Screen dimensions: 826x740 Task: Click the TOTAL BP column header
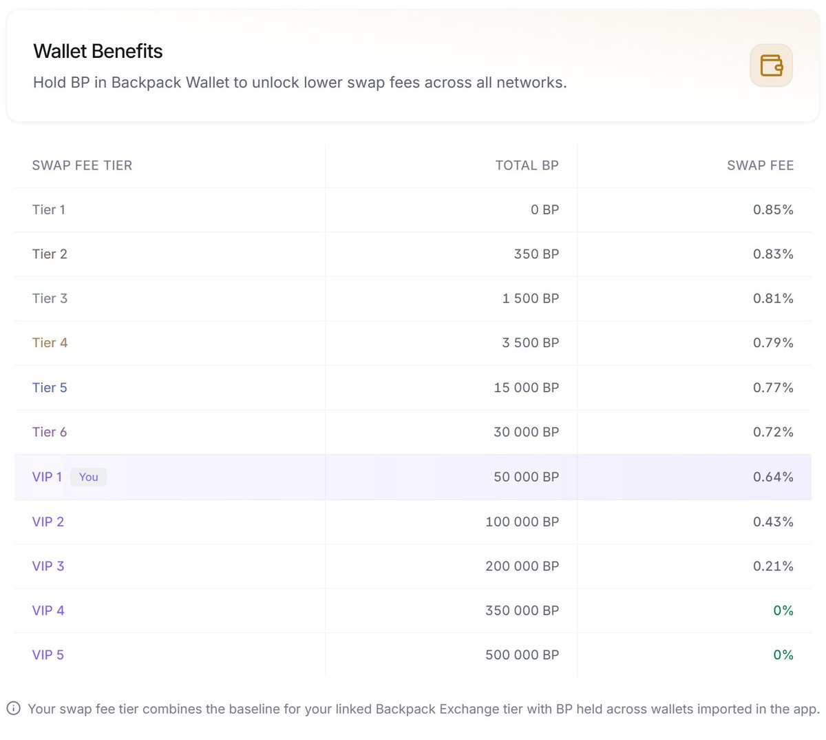pyautogui.click(x=527, y=165)
